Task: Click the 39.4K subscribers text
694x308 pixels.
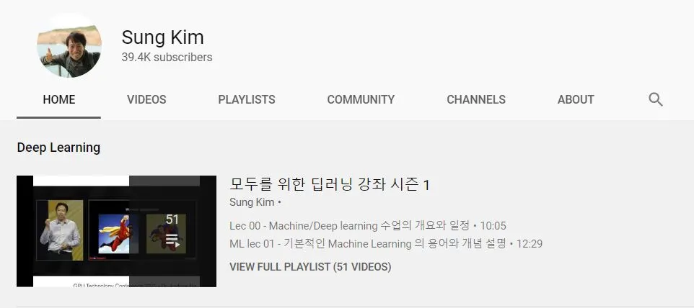Action: coord(167,58)
